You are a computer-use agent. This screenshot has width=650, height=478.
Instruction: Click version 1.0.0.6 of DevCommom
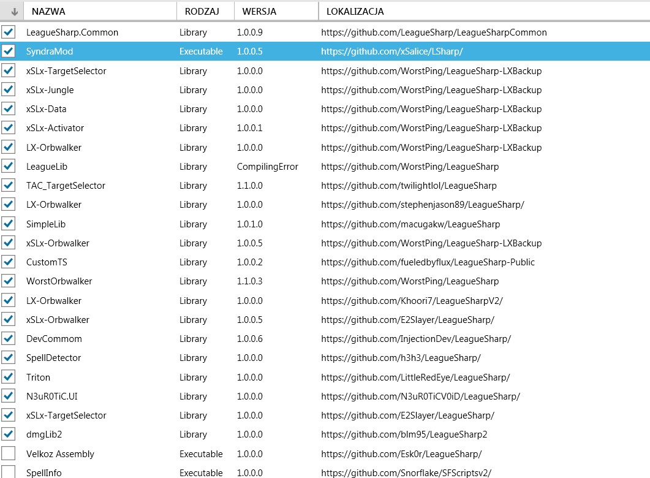(249, 339)
